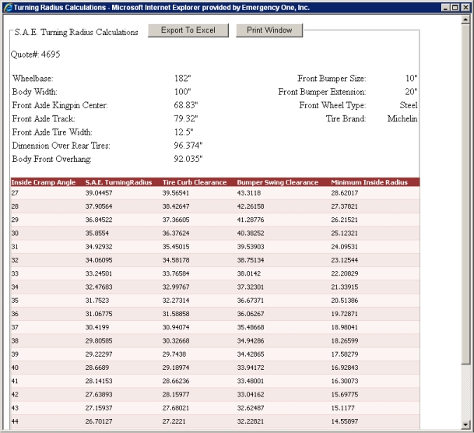Click turning radius value 27.63893
The height and width of the screenshot is (433, 474).
[x=99, y=394]
